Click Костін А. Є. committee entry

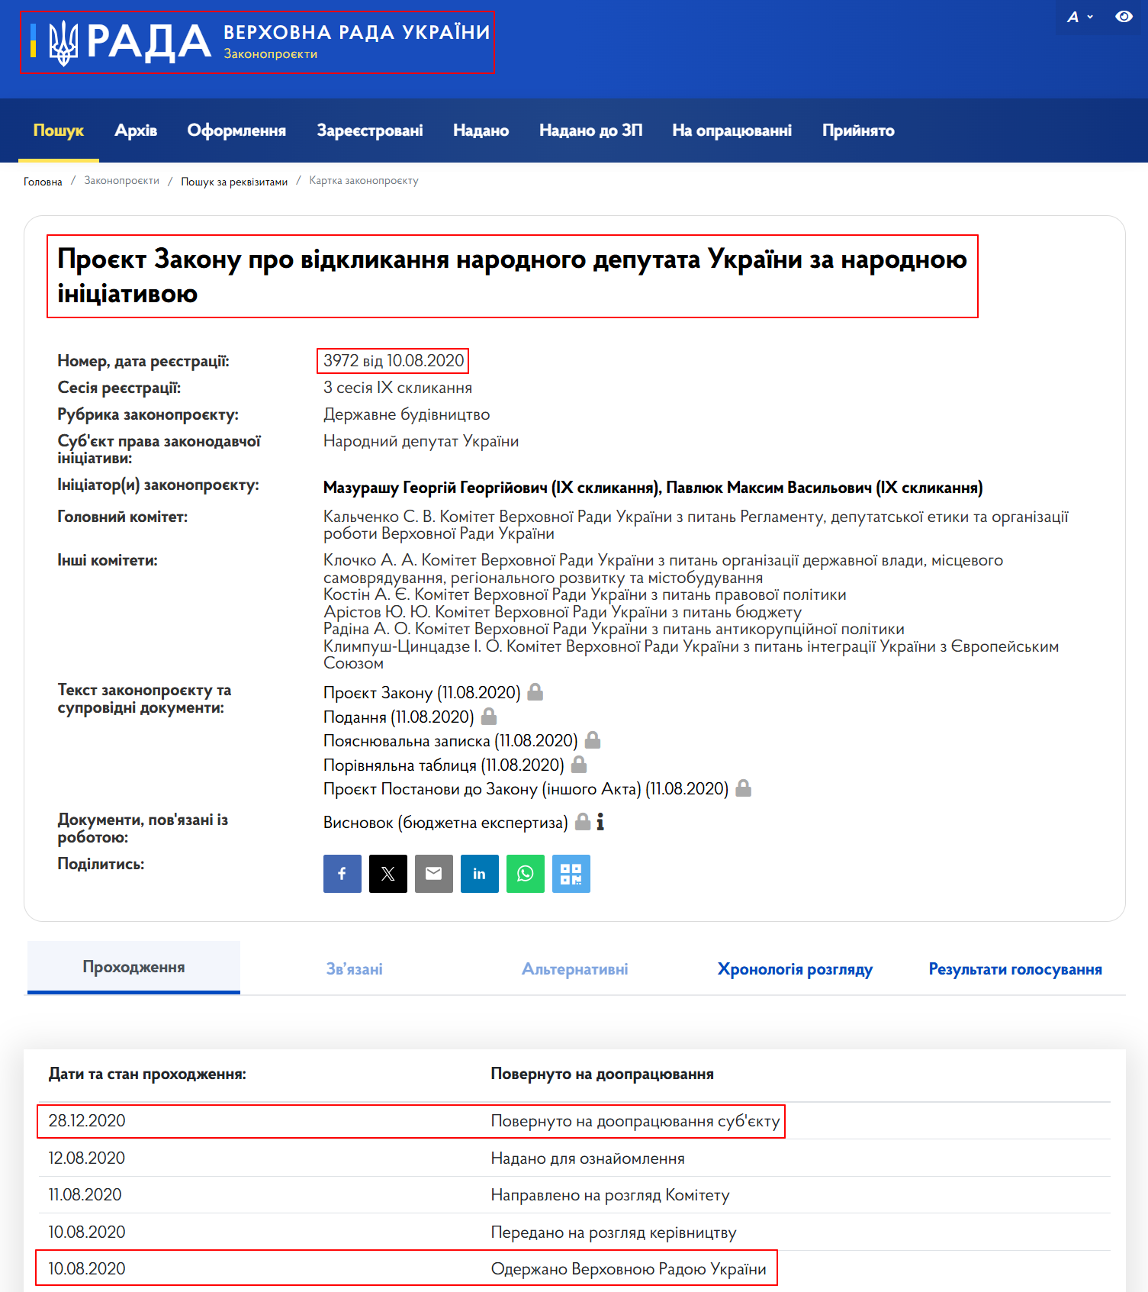(x=585, y=594)
